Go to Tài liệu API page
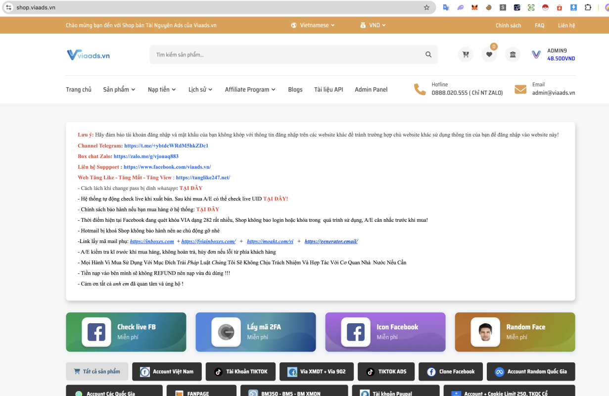Viewport: 609px width, 396px height. point(328,90)
